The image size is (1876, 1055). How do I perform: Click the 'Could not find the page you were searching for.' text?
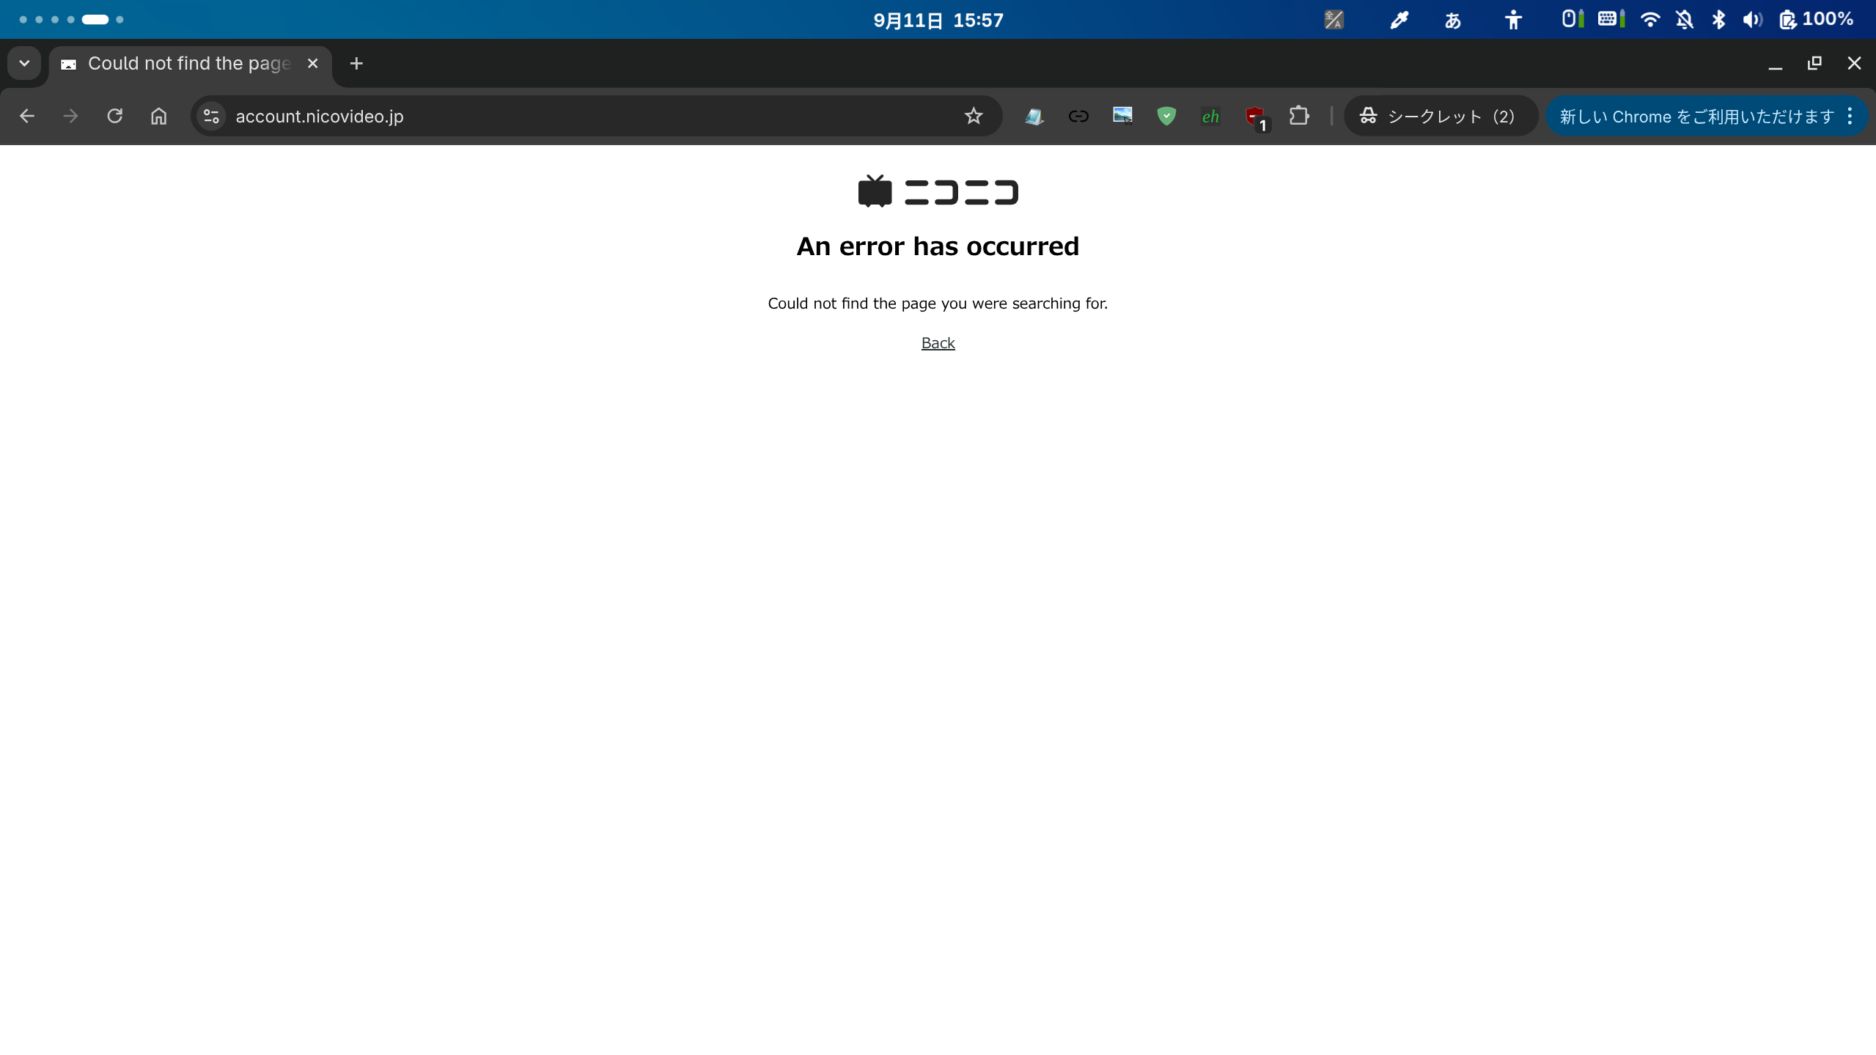tap(938, 304)
